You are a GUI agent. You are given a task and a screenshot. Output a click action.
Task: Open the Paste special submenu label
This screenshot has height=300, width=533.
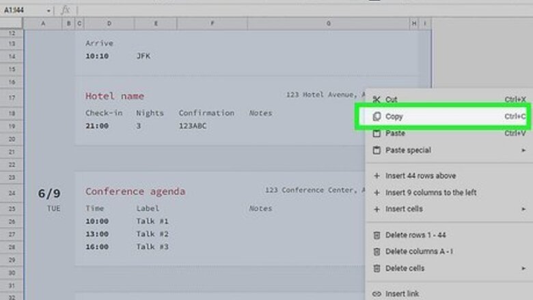(x=408, y=150)
